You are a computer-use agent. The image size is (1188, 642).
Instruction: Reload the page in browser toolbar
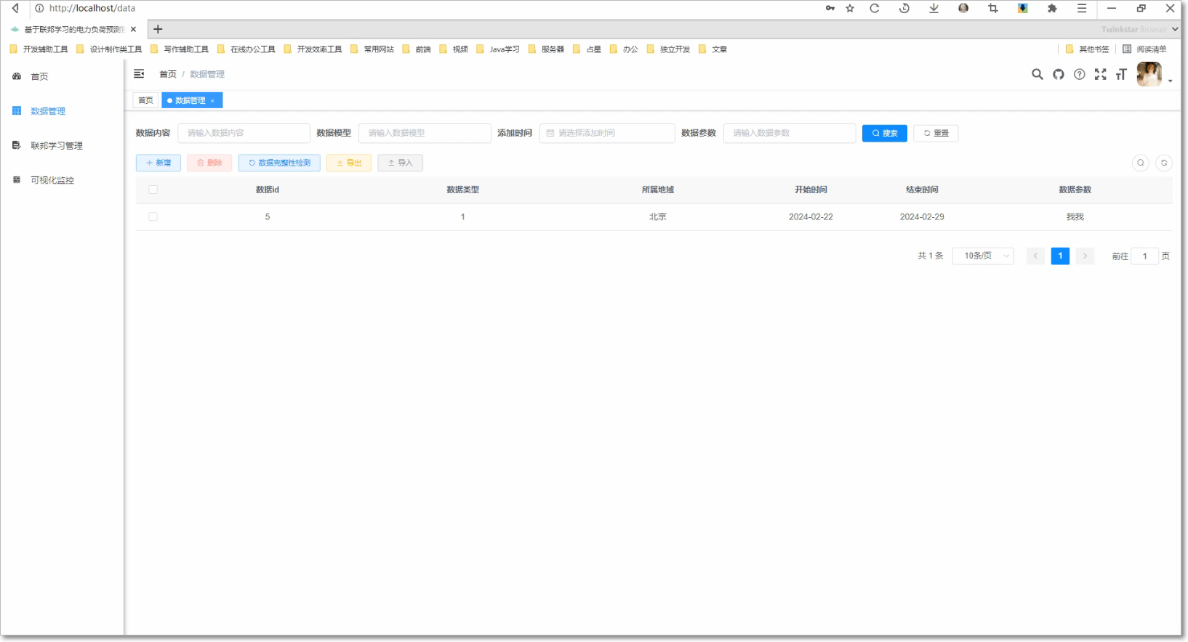point(875,8)
